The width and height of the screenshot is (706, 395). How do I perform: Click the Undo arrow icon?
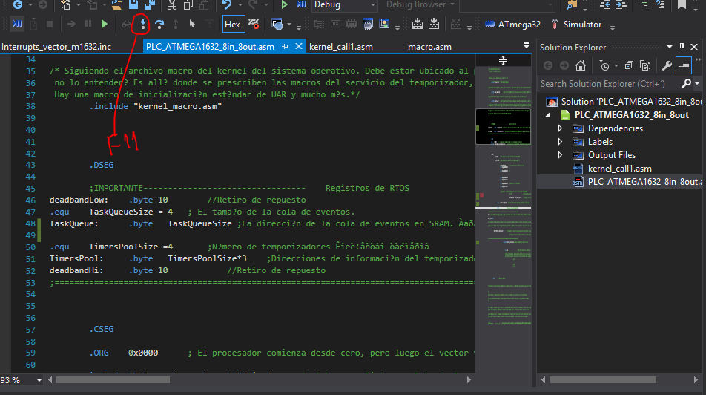pyautogui.click(x=227, y=5)
